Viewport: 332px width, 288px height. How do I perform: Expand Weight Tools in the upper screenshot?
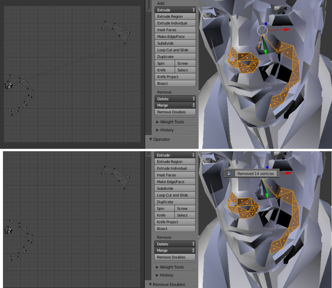point(172,122)
